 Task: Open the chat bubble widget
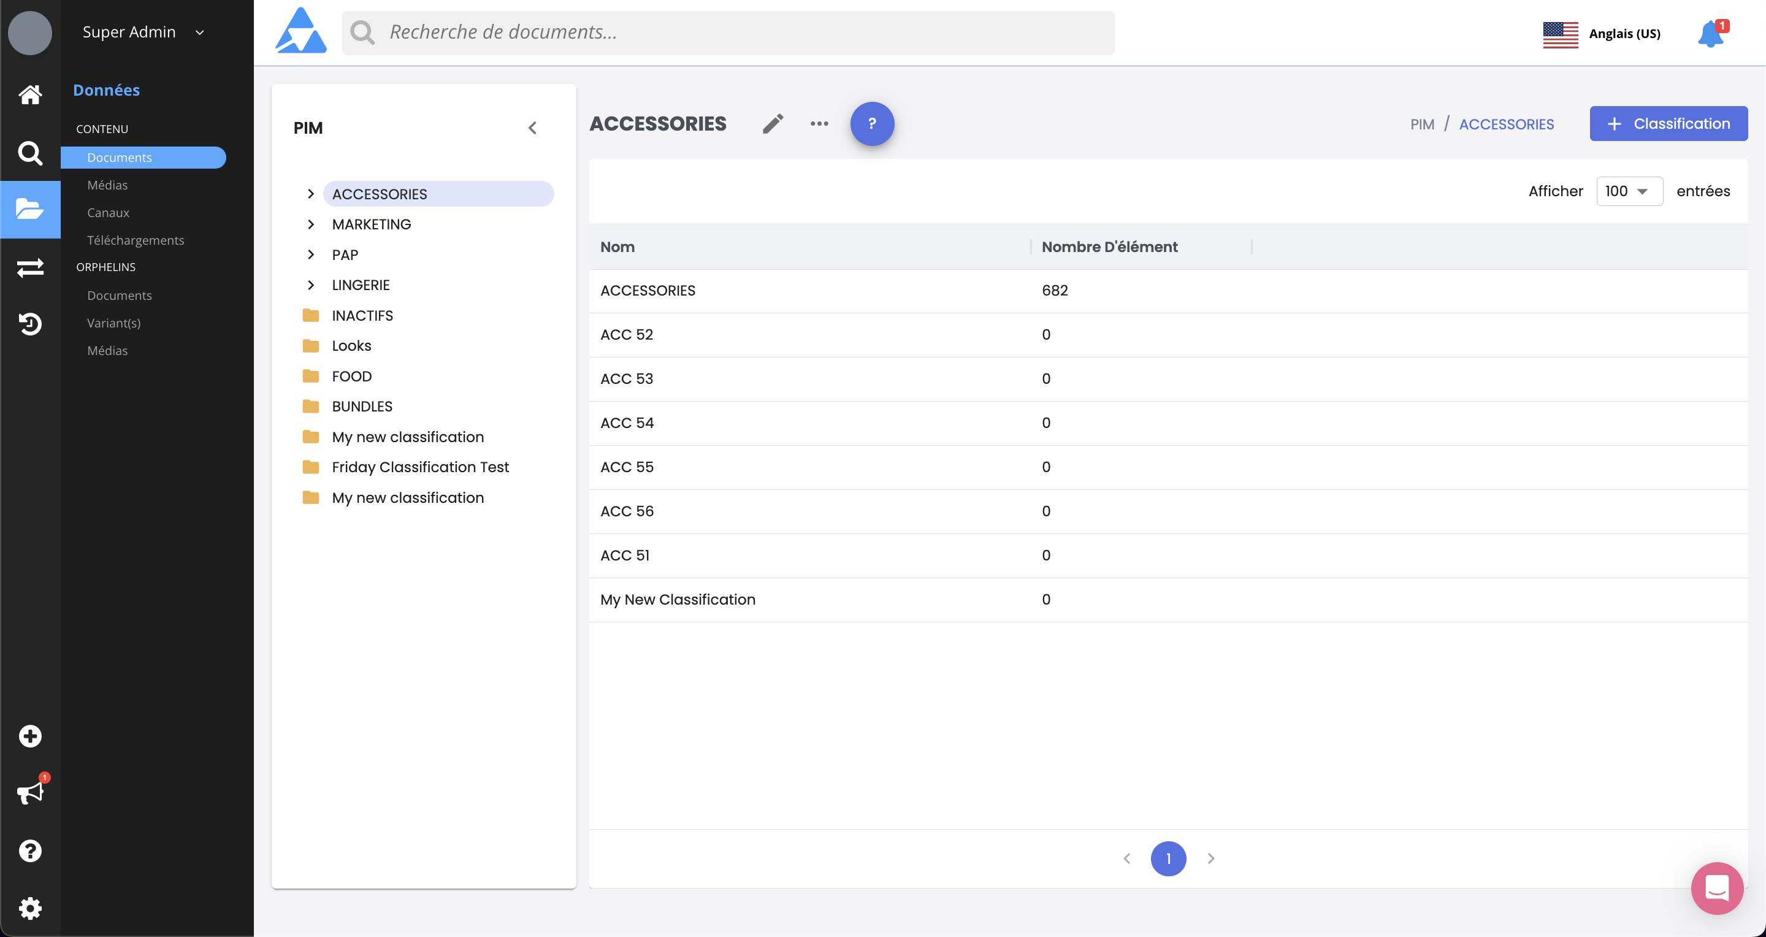[1718, 888]
